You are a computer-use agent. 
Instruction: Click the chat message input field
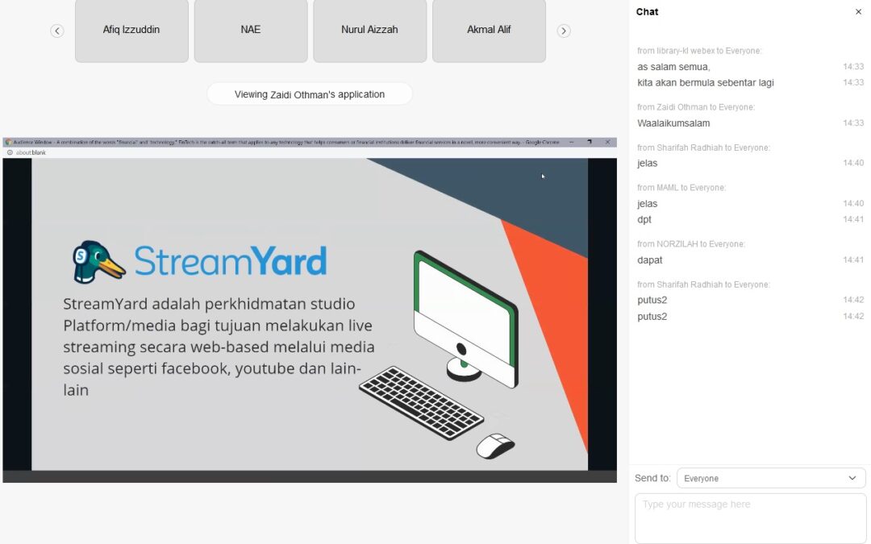(x=751, y=518)
